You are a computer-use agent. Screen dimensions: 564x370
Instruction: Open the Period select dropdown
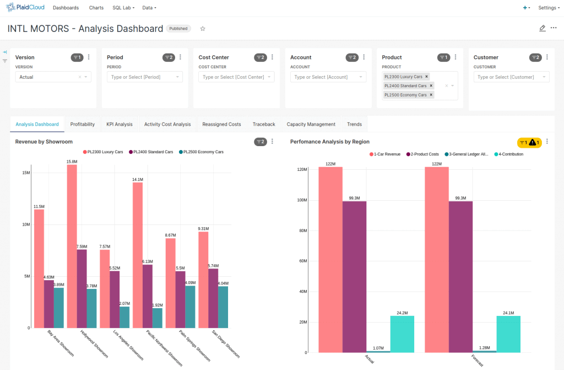[x=145, y=77]
